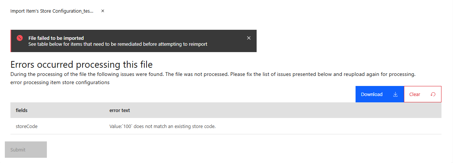Switch to the Import Item's Store Configuration tab
Screen dimensions: 453x163
52,11
